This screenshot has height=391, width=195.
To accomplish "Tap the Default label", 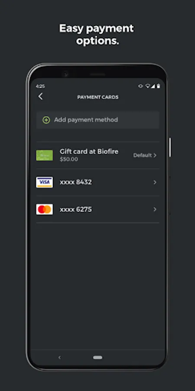I will point(142,156).
